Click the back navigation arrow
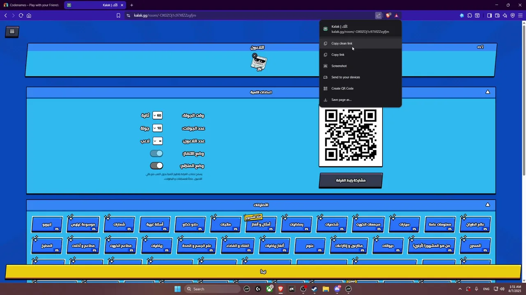Screen dimensions: 526x295 (x=6, y=16)
